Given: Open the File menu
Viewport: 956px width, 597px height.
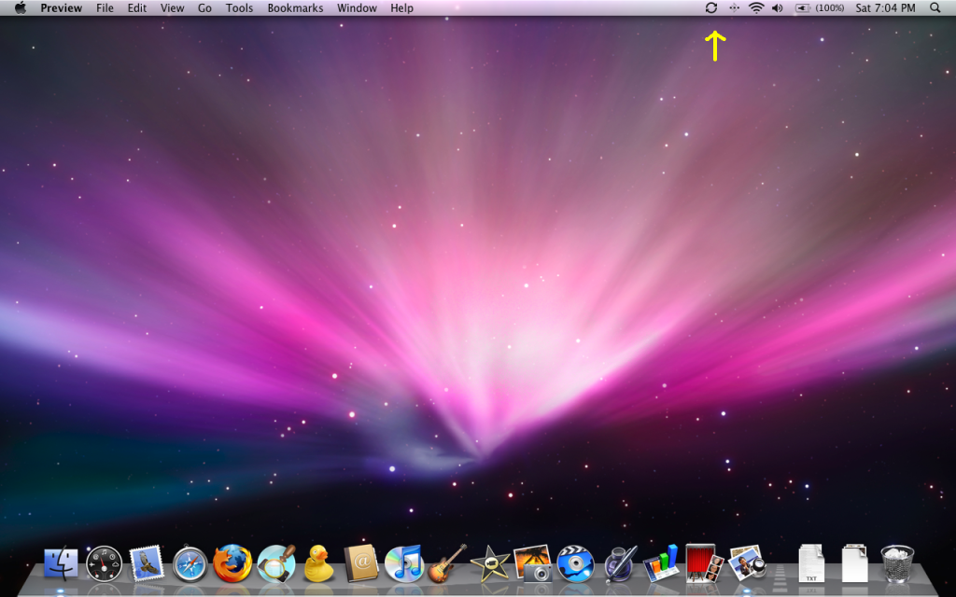Looking at the screenshot, I should pos(105,7).
